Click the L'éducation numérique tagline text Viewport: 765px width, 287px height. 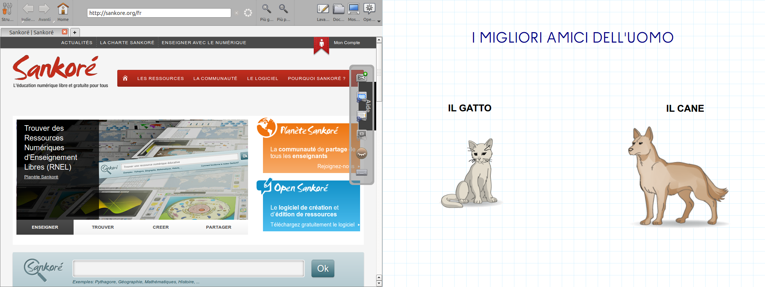click(x=61, y=86)
